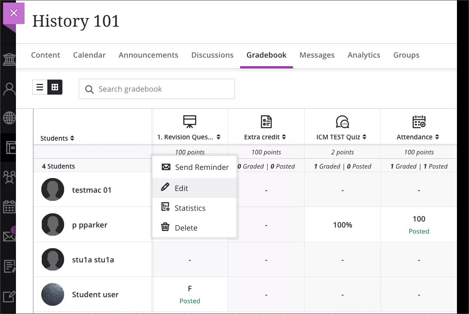Click the magnifier icon in the gradebook search

click(89, 89)
